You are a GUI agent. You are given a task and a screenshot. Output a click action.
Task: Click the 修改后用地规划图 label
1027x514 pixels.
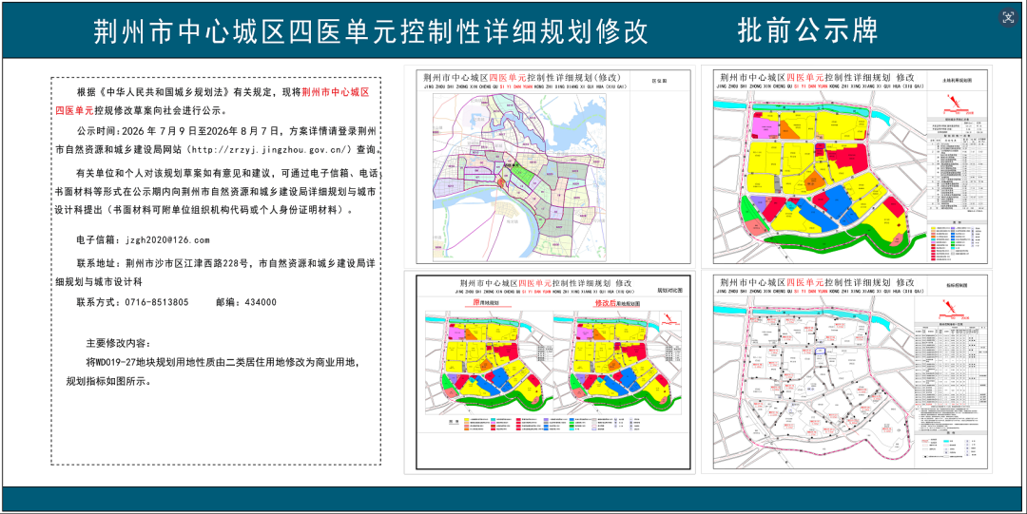point(617,304)
